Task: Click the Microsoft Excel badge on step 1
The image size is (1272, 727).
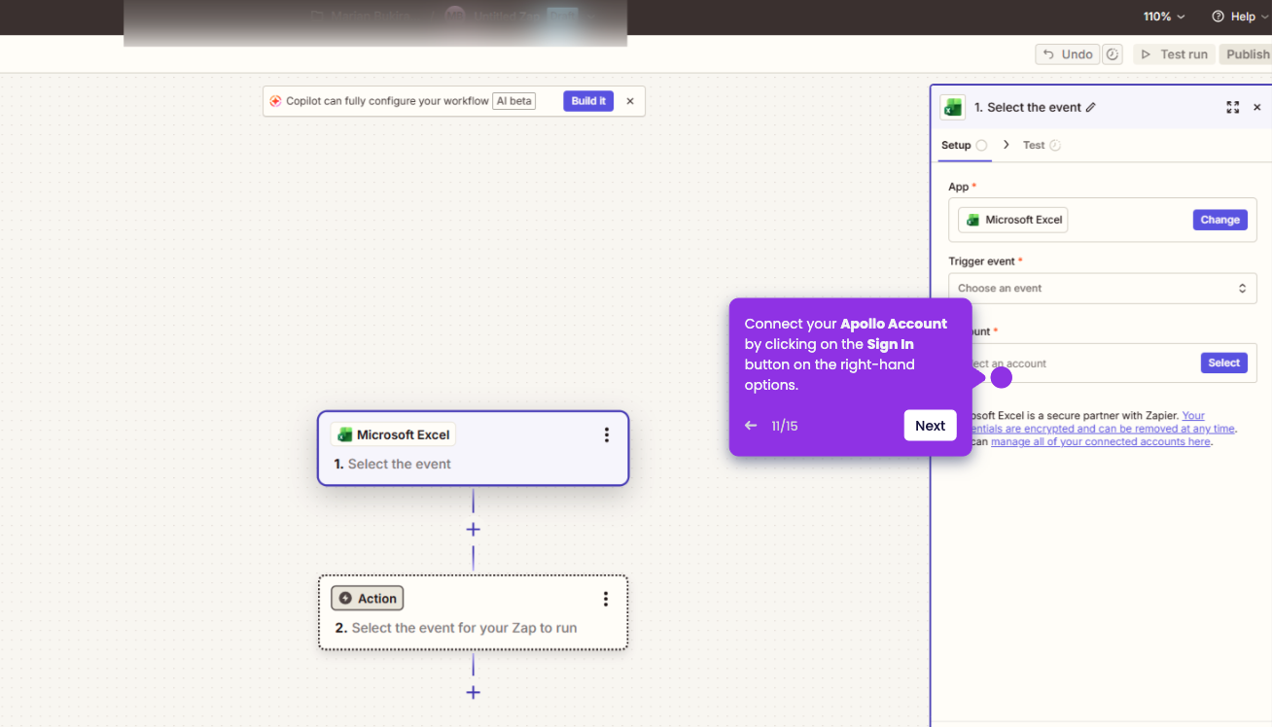Action: 393,434
